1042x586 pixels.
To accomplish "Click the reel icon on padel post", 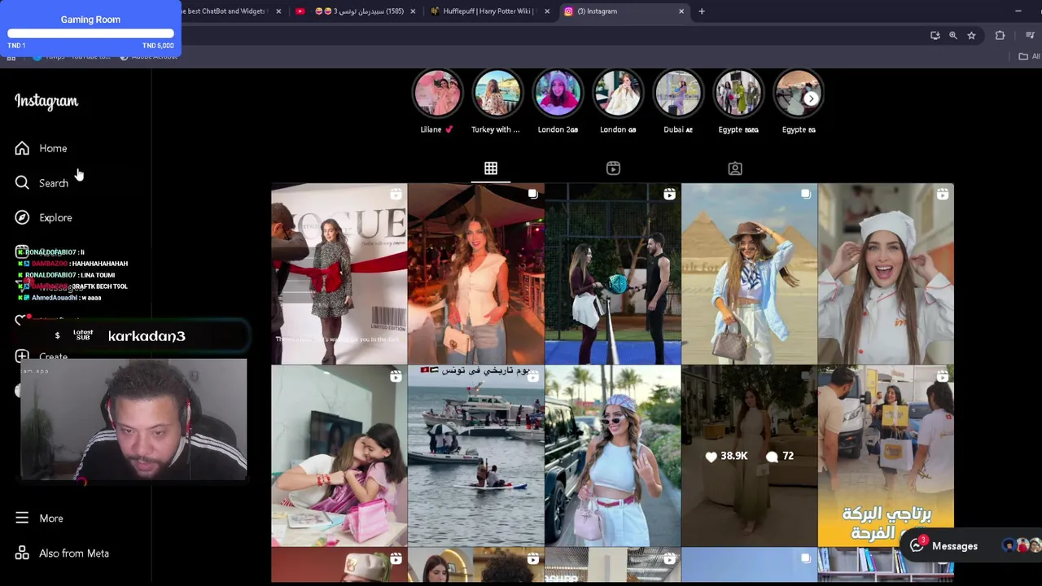I will tap(669, 195).
